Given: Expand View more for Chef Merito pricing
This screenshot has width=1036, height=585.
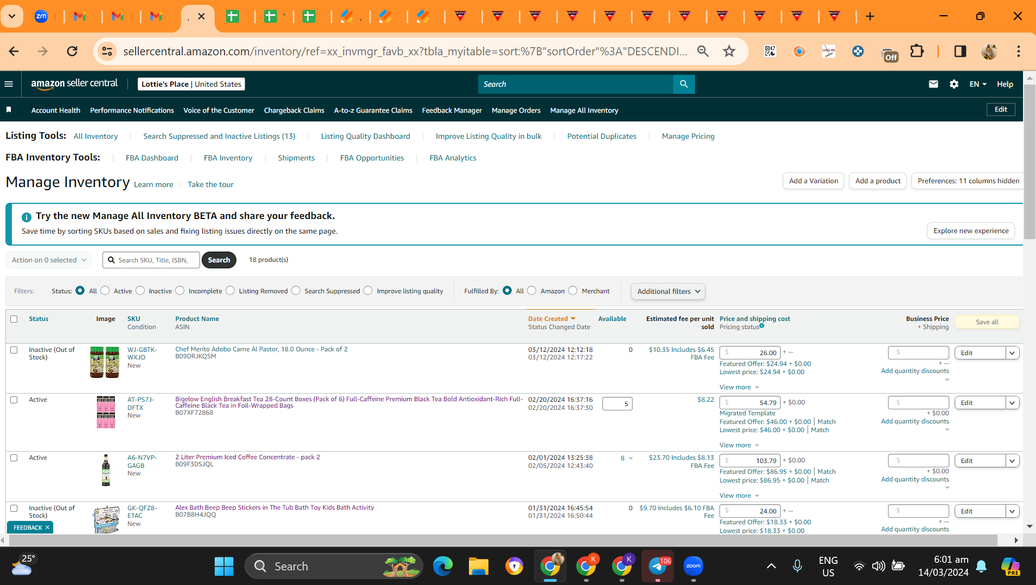Looking at the screenshot, I should click(x=739, y=387).
